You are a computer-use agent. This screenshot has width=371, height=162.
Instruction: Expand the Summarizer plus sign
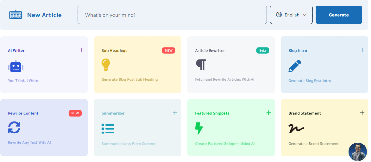click(x=175, y=113)
